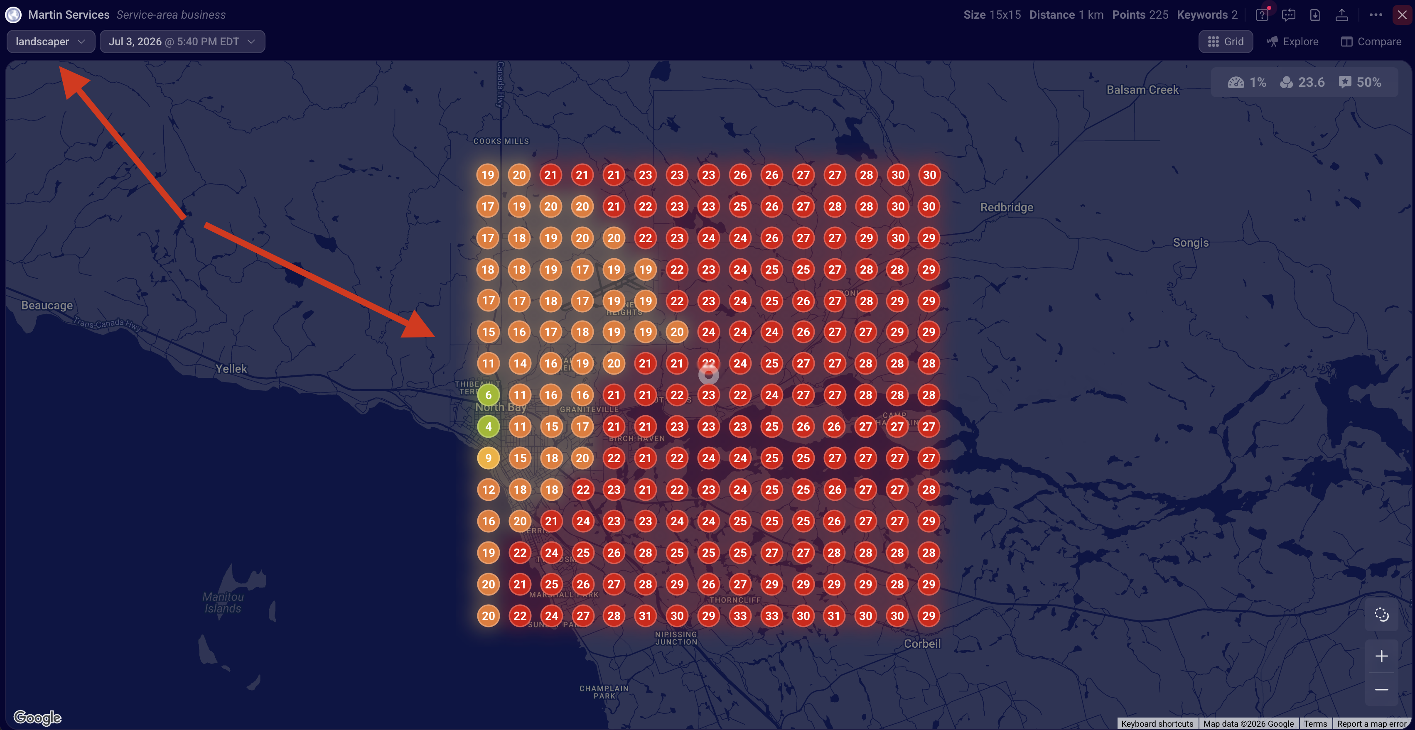Switch to the Compare tab
1415x730 pixels.
pos(1371,42)
